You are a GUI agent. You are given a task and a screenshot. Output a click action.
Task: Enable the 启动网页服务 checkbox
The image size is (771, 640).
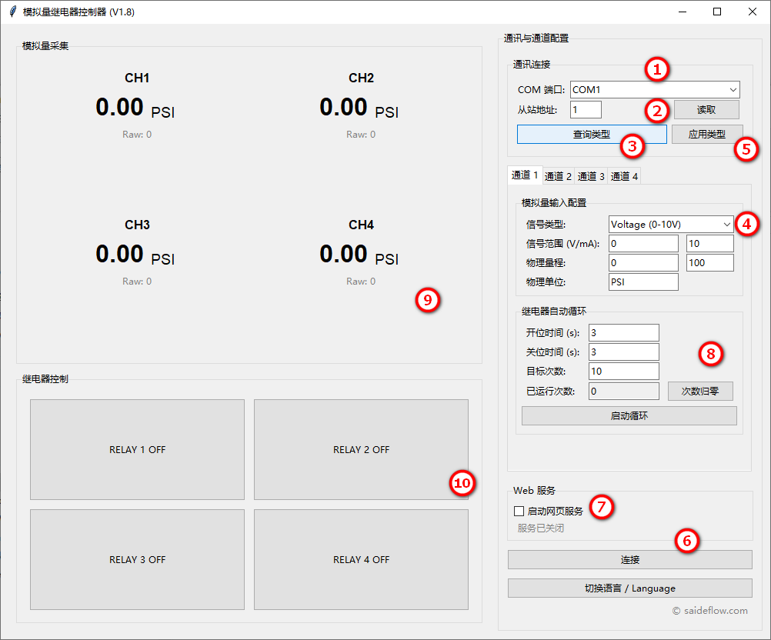(519, 511)
